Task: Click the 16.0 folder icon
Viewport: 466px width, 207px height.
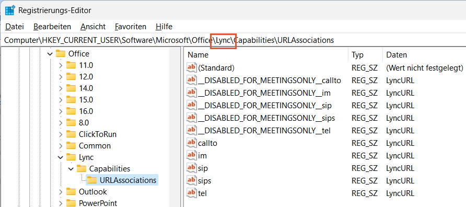Action: 71,111
